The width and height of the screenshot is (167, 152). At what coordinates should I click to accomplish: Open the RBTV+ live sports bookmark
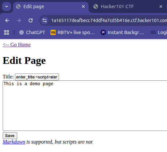[x=73, y=32]
